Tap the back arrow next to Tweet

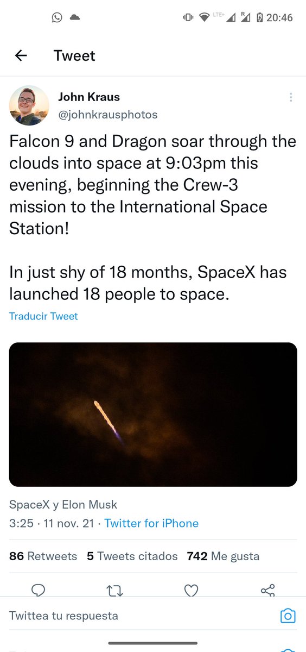21,55
